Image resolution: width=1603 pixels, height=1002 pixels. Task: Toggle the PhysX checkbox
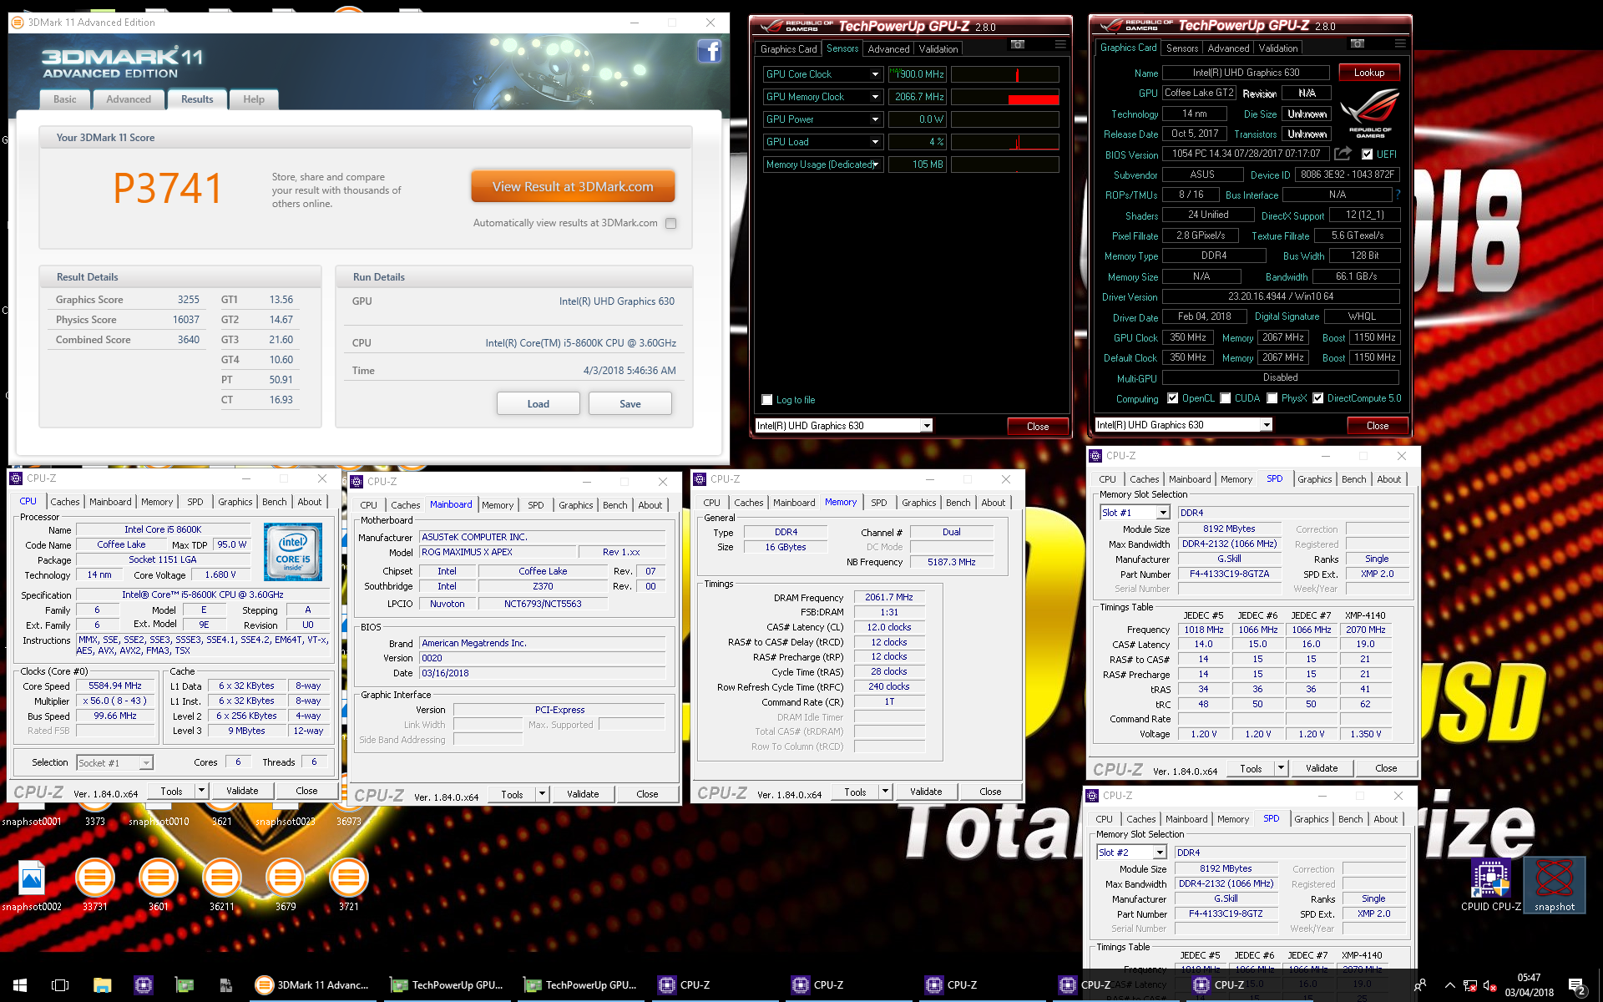coord(1272,398)
